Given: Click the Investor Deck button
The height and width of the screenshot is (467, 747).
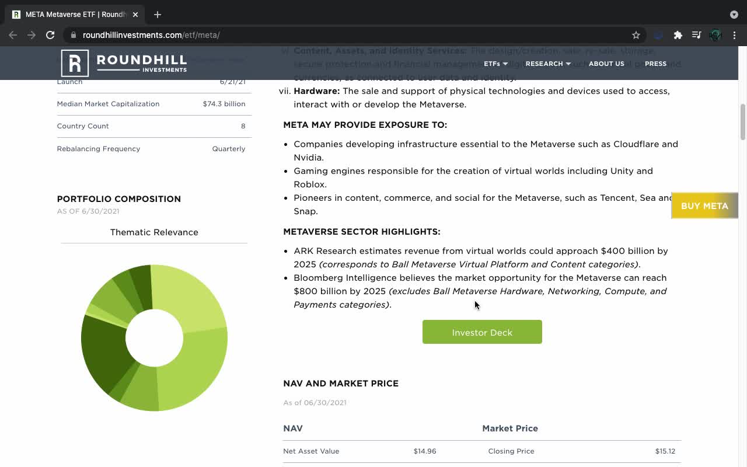Looking at the screenshot, I should [482, 332].
